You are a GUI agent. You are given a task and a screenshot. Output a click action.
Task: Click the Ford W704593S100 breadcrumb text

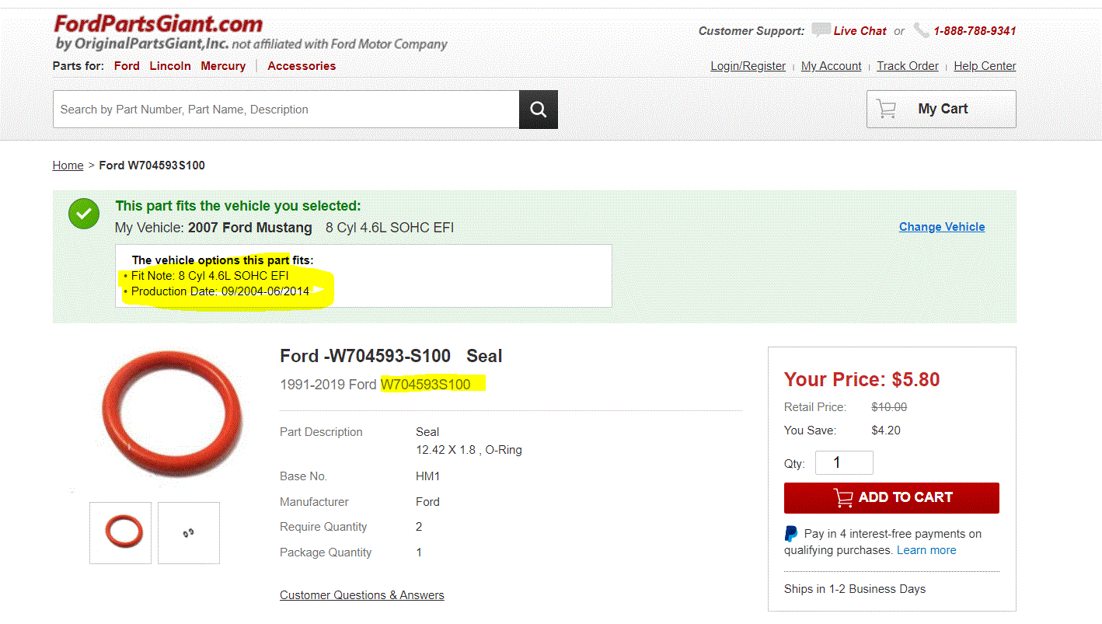pos(152,166)
